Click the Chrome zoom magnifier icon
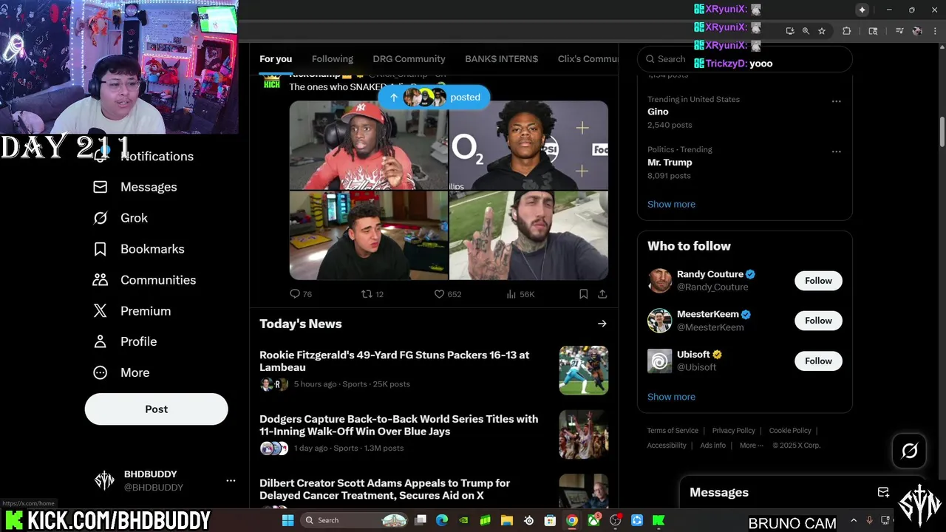 (x=806, y=31)
